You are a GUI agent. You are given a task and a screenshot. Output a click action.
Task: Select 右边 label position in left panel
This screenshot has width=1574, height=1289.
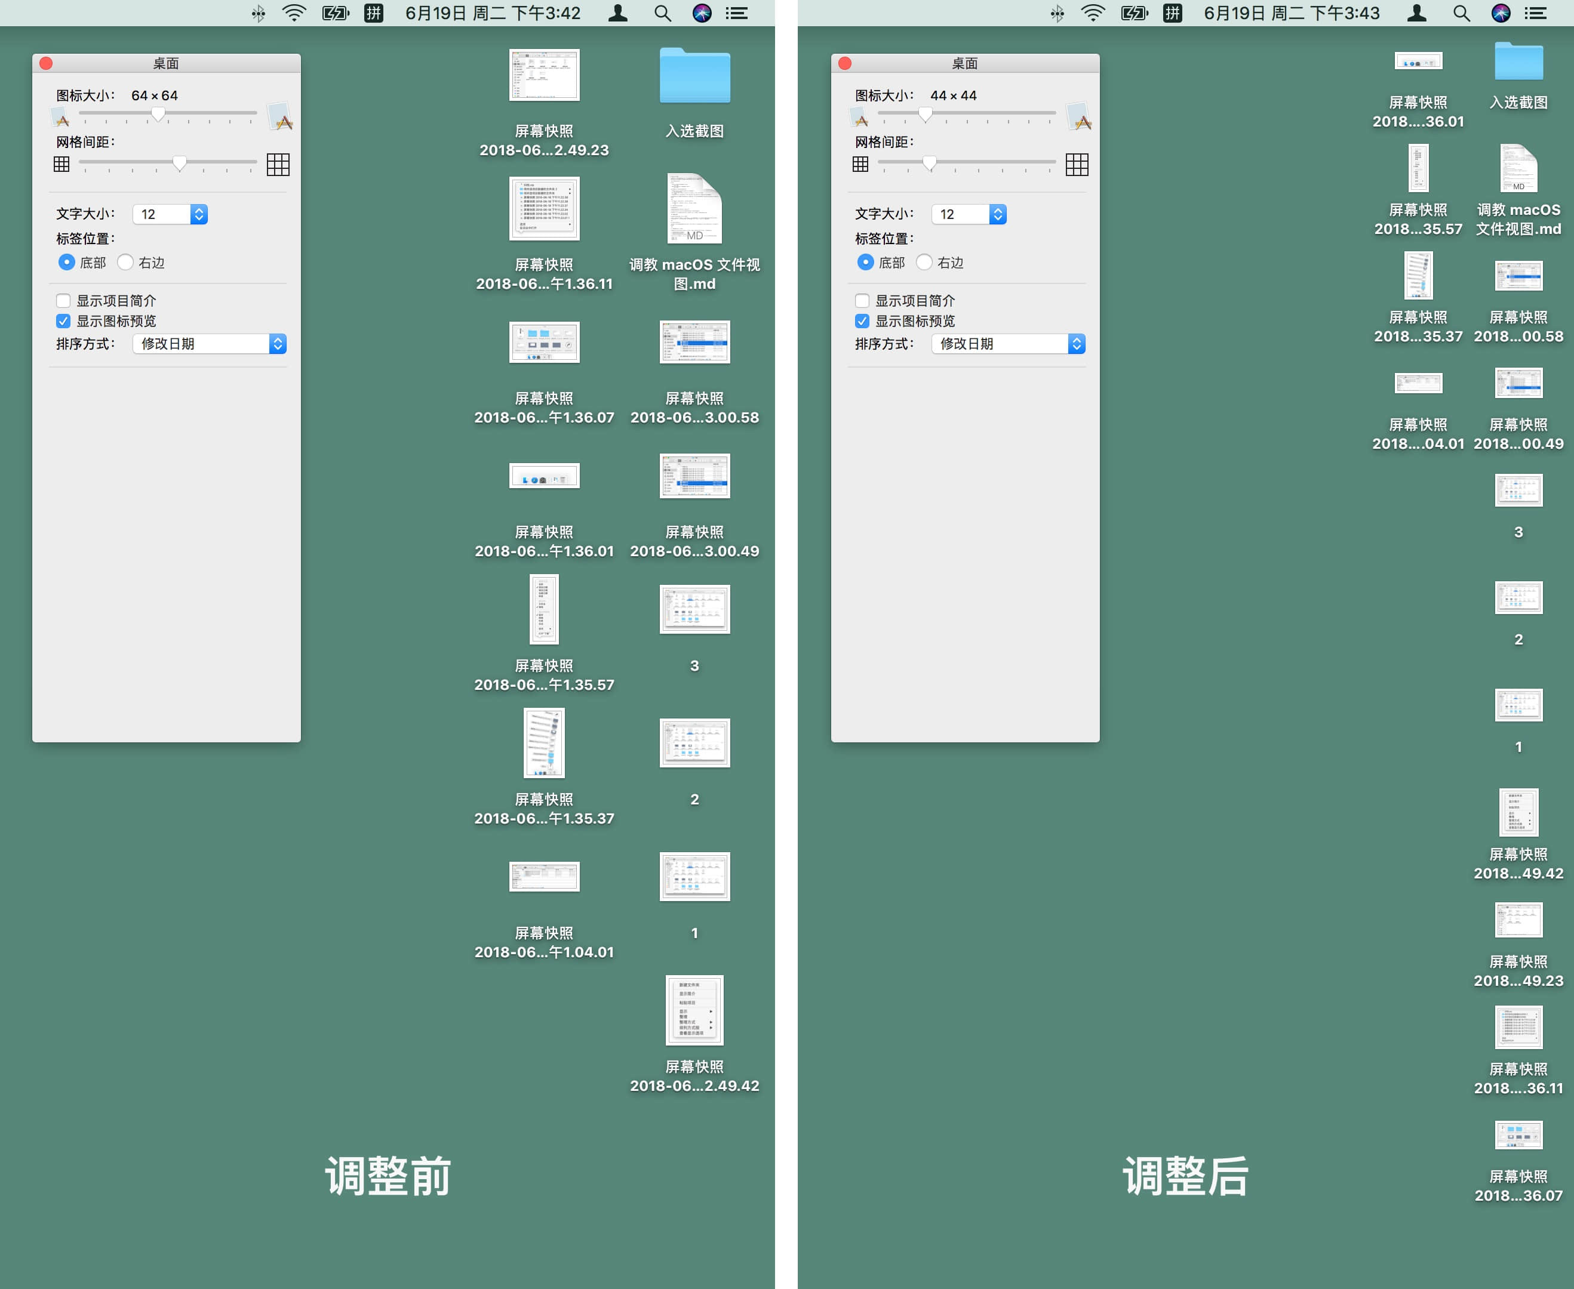pyautogui.click(x=125, y=262)
